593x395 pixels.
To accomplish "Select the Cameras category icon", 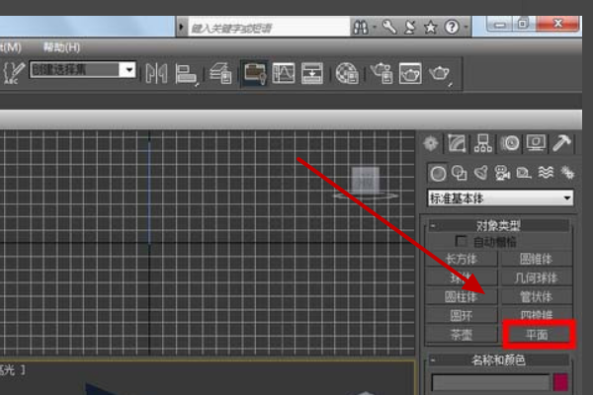I will pos(503,173).
